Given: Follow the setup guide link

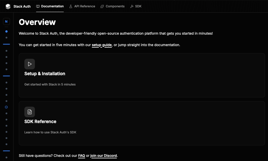Looking at the screenshot, I should pyautogui.click(x=102, y=45).
